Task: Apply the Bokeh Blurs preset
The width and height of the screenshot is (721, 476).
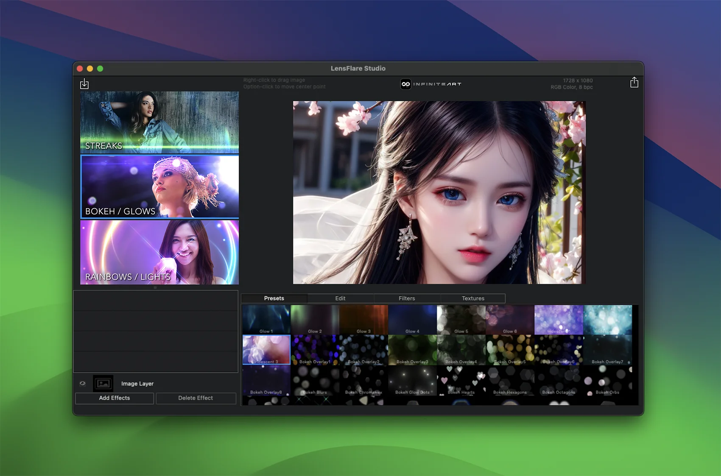Action: (315, 380)
